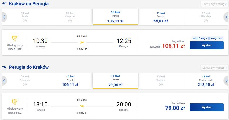Expand return flight Sortuj loty według dropdown
This screenshot has width=229, height=120.
click(x=214, y=68)
